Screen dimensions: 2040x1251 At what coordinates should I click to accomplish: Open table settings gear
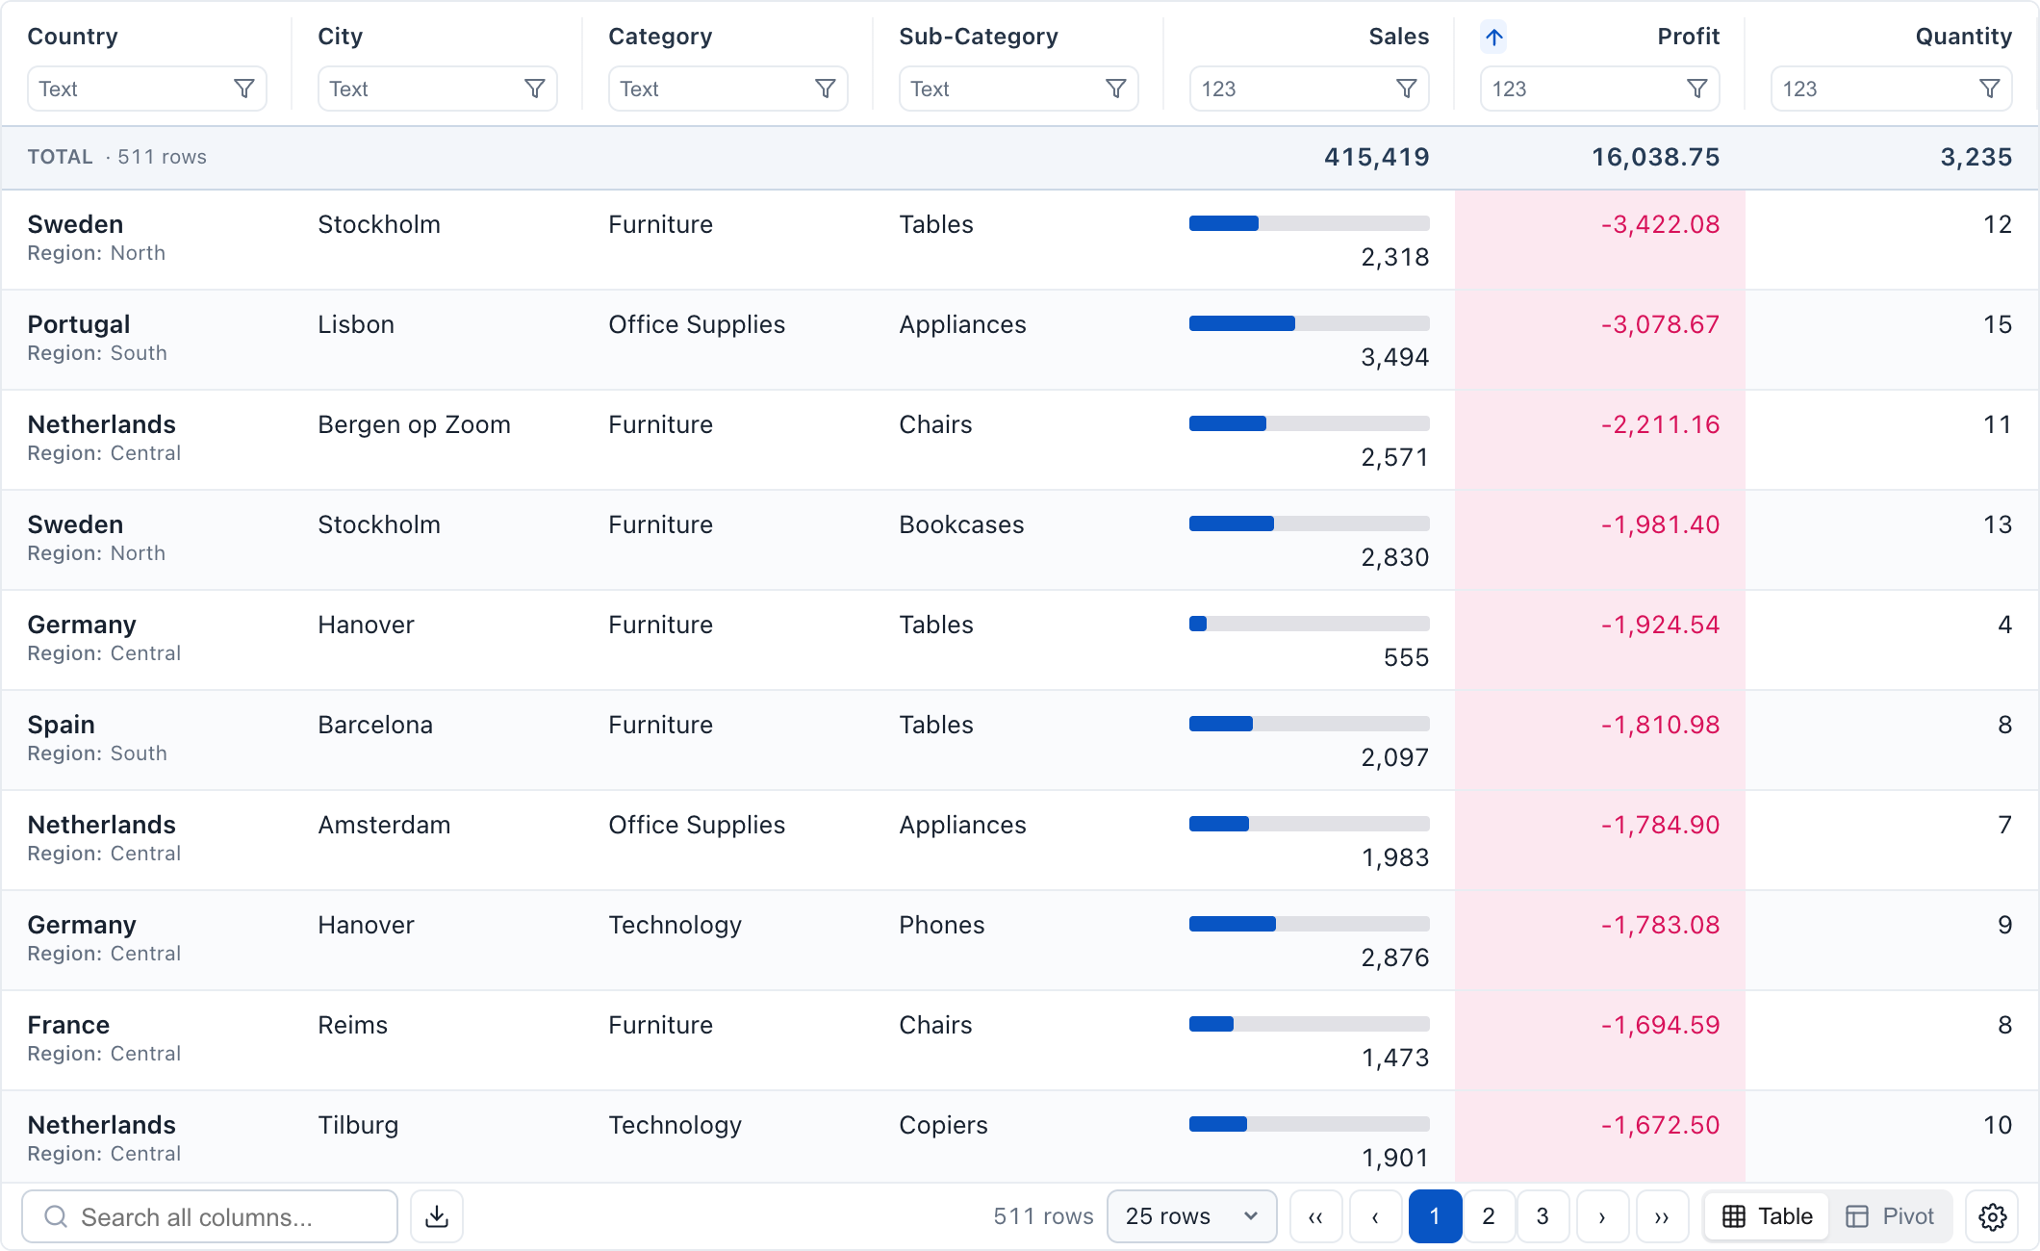pyautogui.click(x=1992, y=1216)
